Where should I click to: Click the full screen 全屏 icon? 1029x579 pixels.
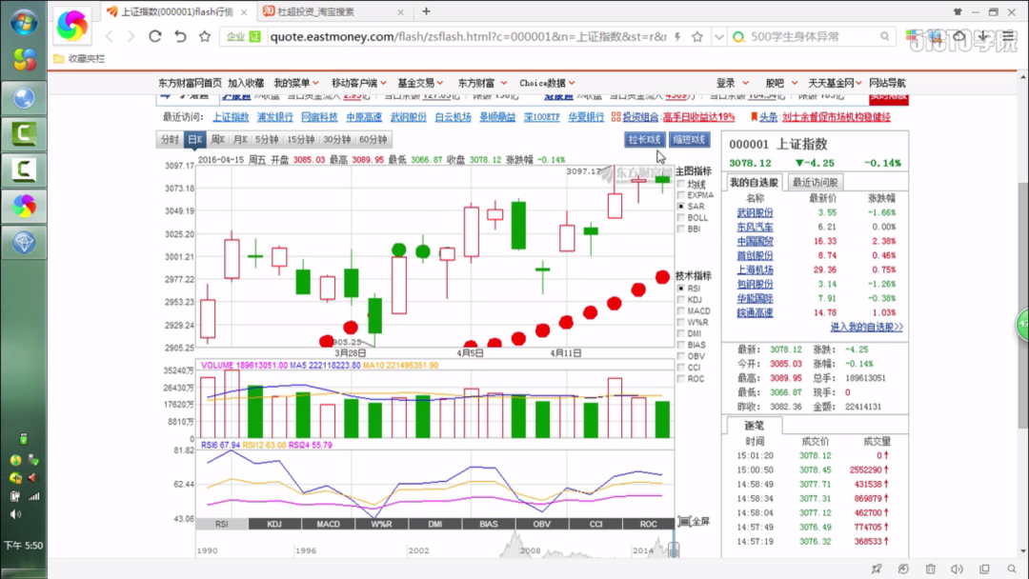695,521
